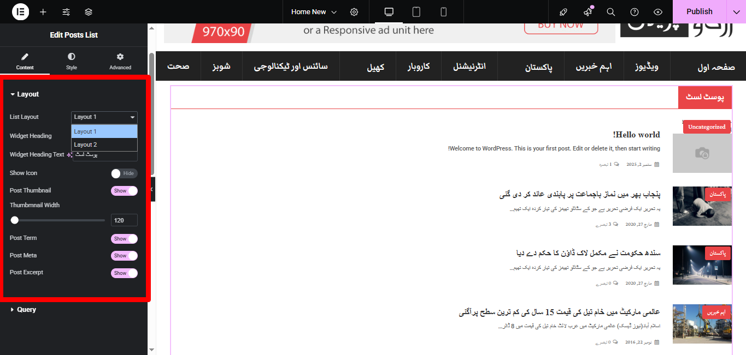Switch to the Advanced tab

point(120,62)
